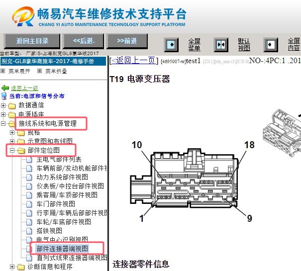Image resolution: width=301 pixels, height=271 pixels.
Task: Click the 当前:电源和信号分布 computer icon
Action: coord(4,96)
